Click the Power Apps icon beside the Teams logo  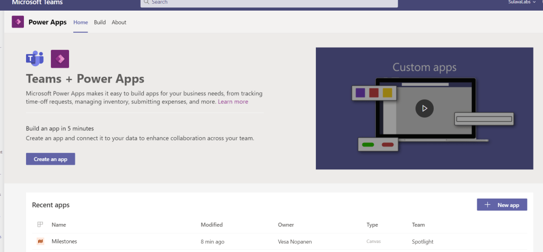pyautogui.click(x=59, y=59)
